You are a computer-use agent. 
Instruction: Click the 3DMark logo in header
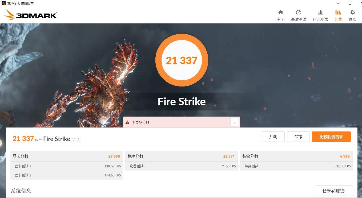(31, 15)
